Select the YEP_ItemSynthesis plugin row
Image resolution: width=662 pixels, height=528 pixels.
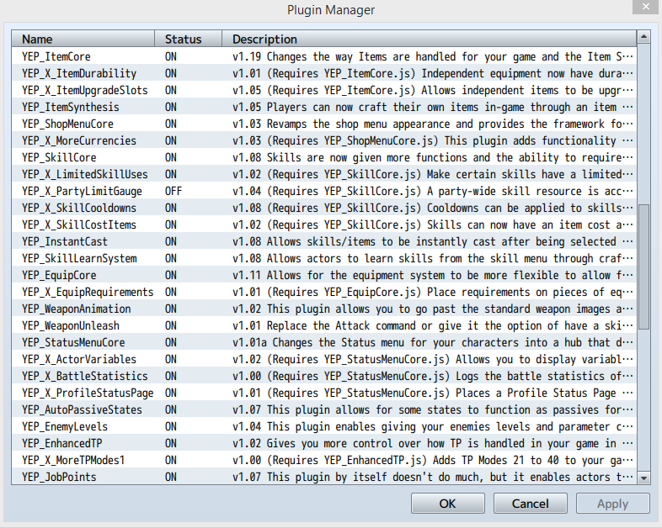tap(323, 107)
